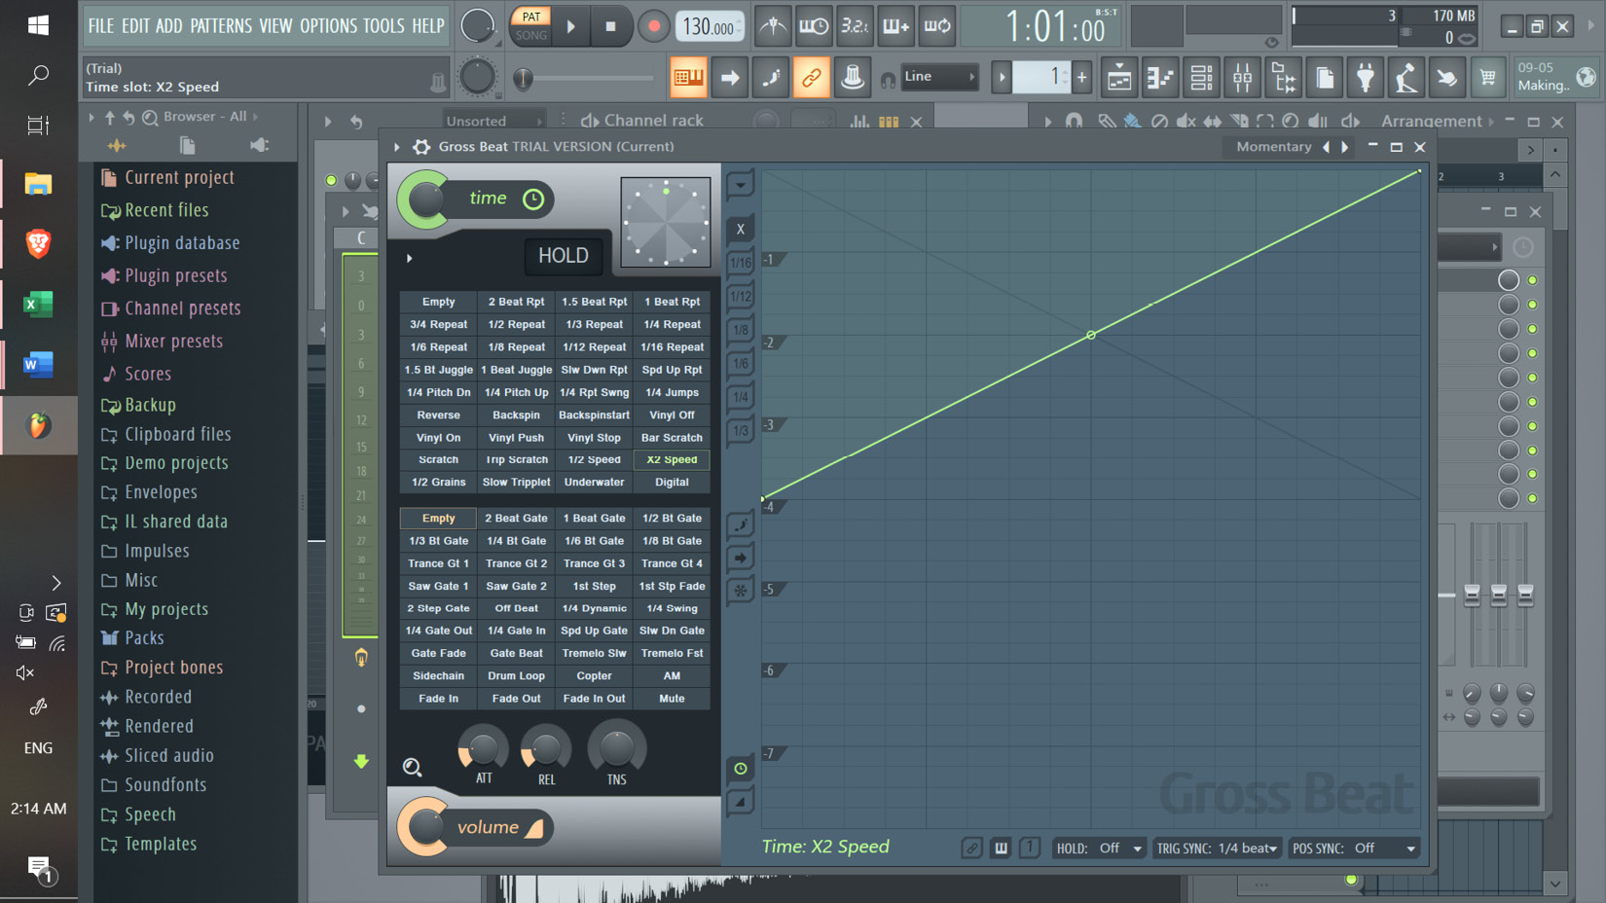Expand arrow beside HOLD in Gross Beat
1606x903 pixels.
click(410, 258)
